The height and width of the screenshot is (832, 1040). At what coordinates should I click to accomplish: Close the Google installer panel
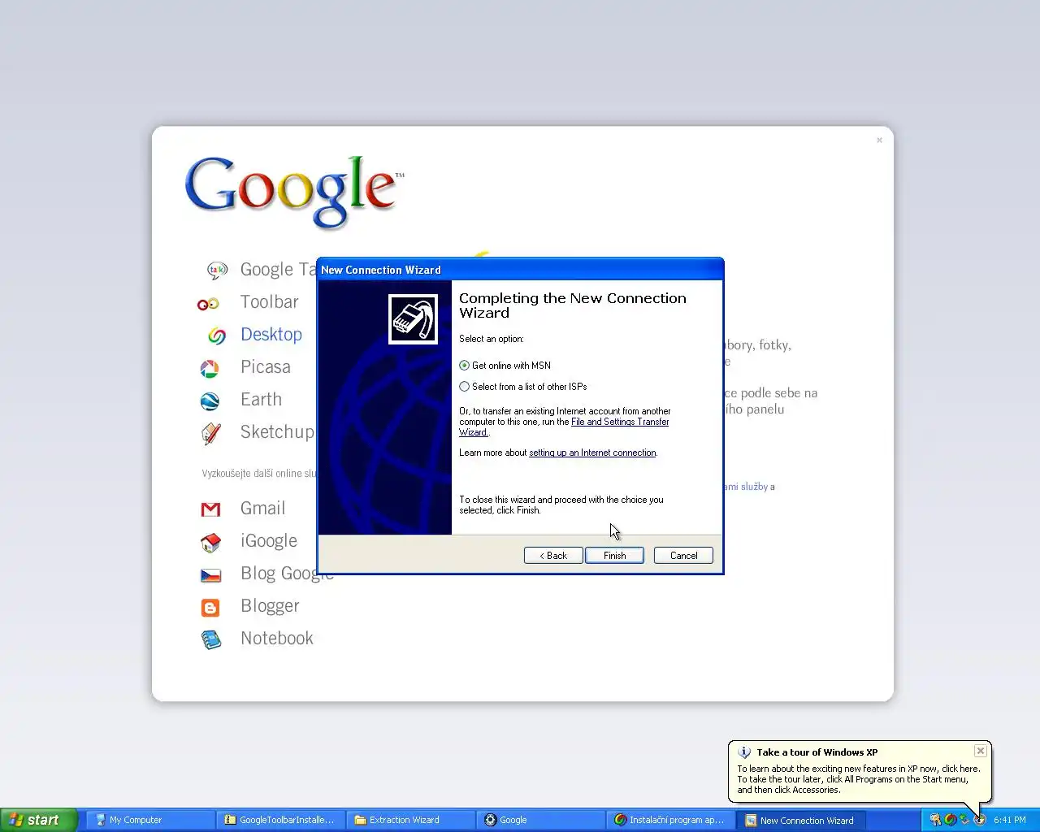pyautogui.click(x=879, y=141)
